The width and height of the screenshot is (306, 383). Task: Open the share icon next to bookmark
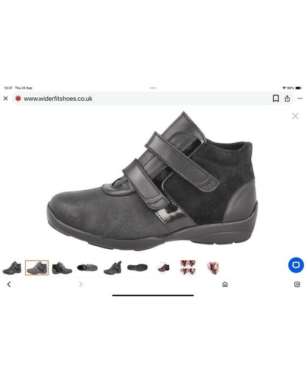coord(287,98)
